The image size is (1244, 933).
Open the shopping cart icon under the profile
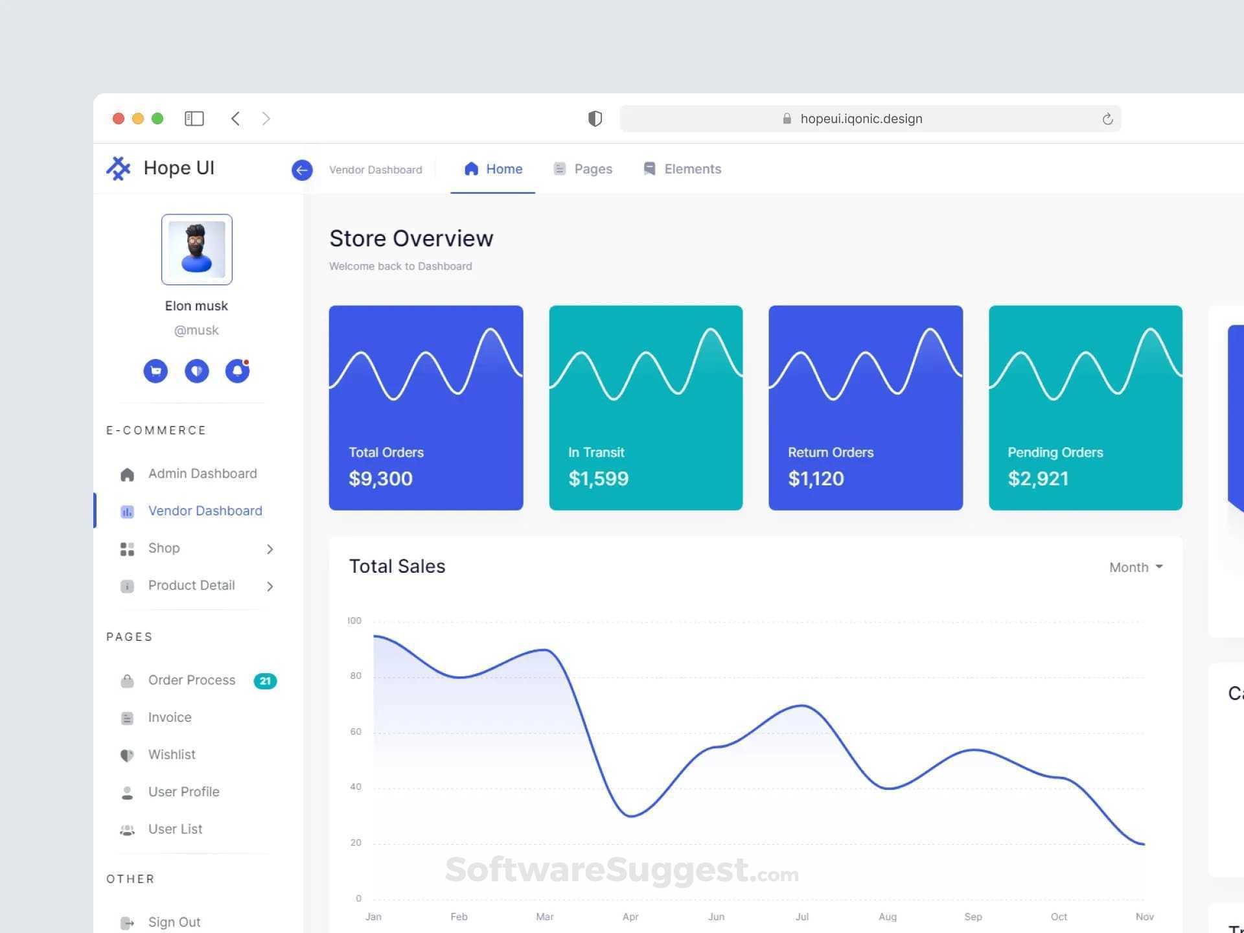pyautogui.click(x=155, y=371)
